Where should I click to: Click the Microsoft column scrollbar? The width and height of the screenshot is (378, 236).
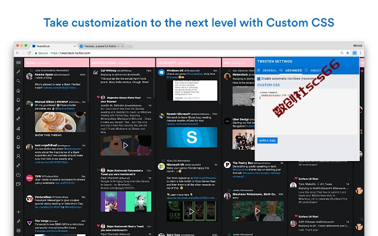[x=220, y=86]
